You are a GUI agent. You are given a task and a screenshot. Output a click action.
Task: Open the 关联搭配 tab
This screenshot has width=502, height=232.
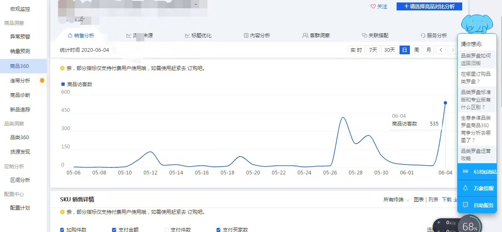pos(375,36)
